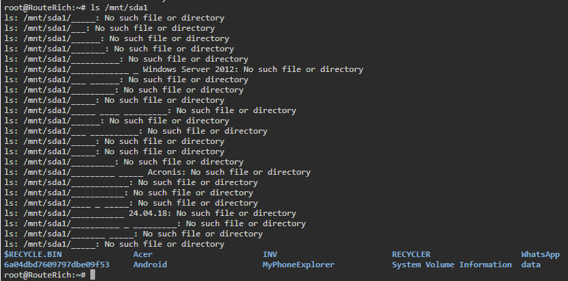The height and width of the screenshot is (281, 568).
Task: Click the INV directory name
Action: 270,254
